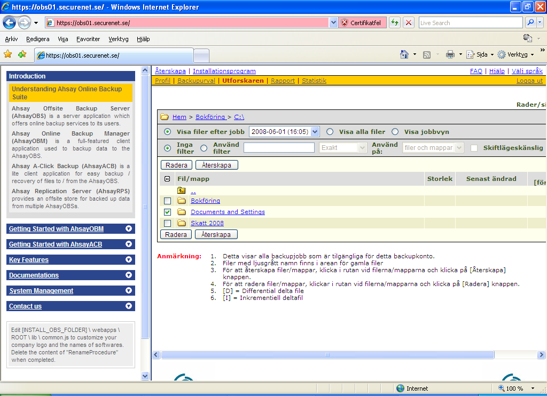Select Visa jobbvyn radio button
The width and height of the screenshot is (547, 396).
[x=395, y=132]
